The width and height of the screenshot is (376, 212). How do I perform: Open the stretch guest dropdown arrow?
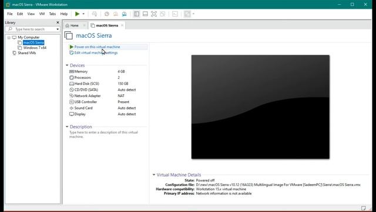point(193,14)
